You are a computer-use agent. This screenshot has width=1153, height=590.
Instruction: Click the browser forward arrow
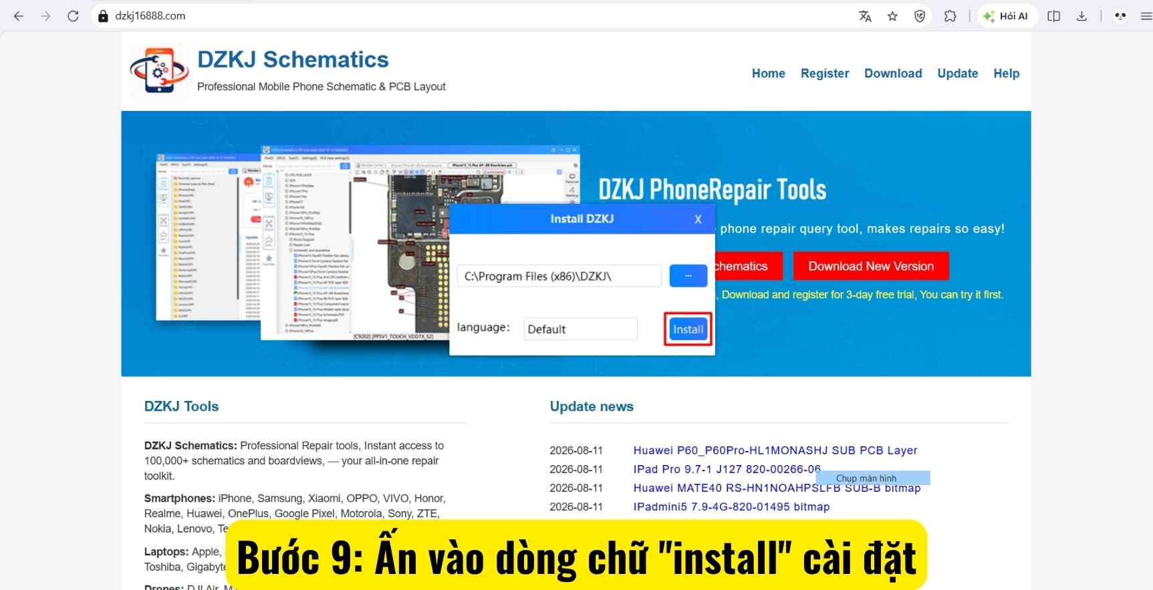(45, 16)
